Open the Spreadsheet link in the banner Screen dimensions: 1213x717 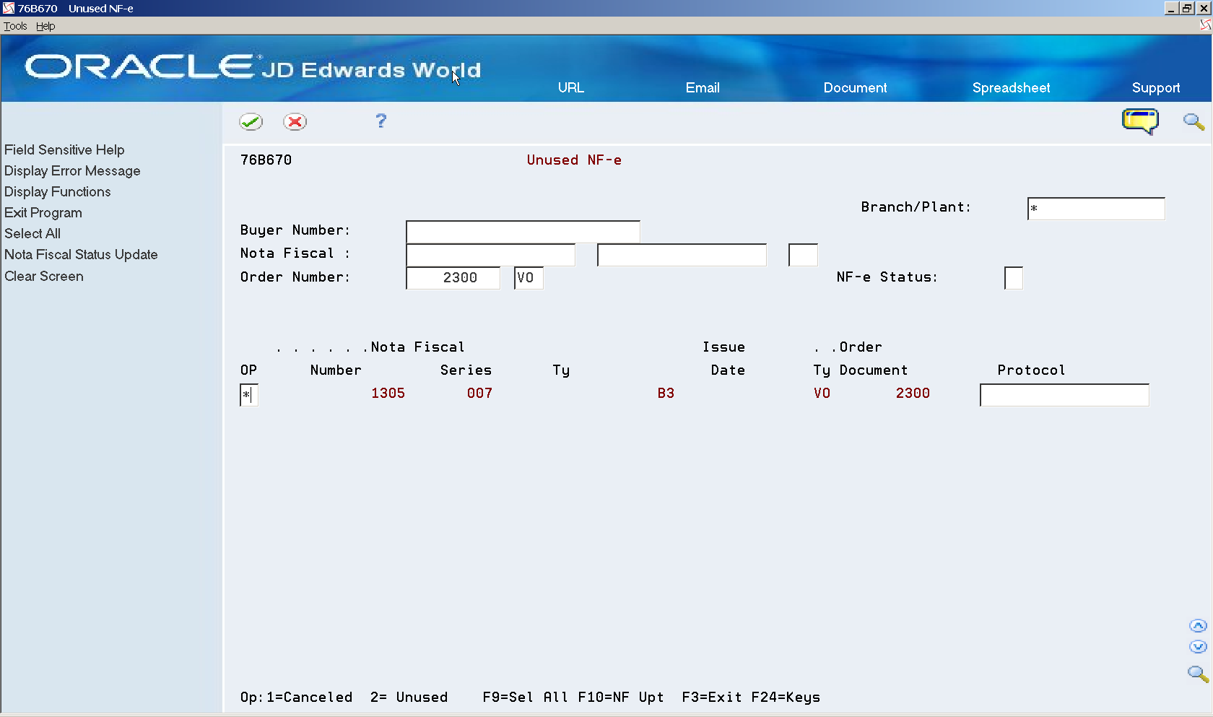pyautogui.click(x=1011, y=87)
